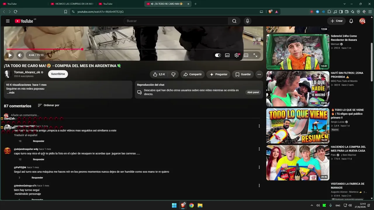Start voice search with the microphone
Screen dimensions: 374x210
click(247, 21)
